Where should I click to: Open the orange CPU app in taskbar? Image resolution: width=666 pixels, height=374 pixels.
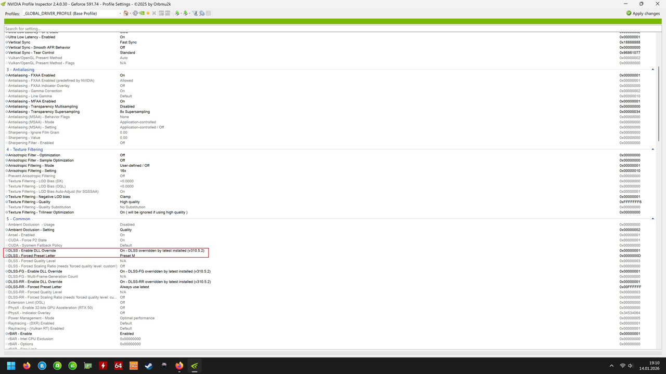pos(134,366)
